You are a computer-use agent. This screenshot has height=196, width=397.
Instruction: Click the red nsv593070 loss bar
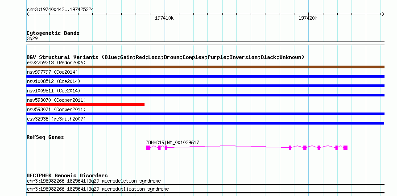(86, 104)
